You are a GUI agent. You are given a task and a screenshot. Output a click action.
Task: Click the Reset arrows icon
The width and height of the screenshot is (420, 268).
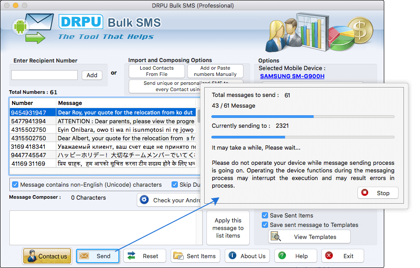point(131,256)
